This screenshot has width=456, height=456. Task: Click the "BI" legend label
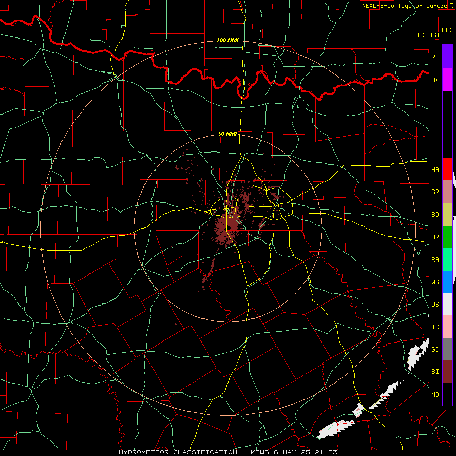coord(435,372)
